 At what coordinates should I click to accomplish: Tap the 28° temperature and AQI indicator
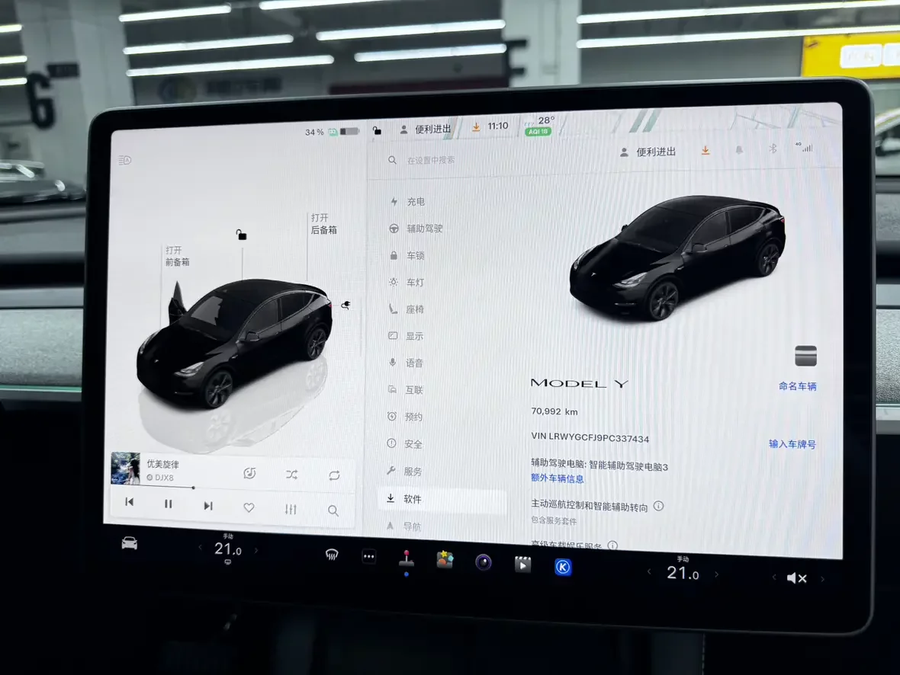pyautogui.click(x=539, y=126)
